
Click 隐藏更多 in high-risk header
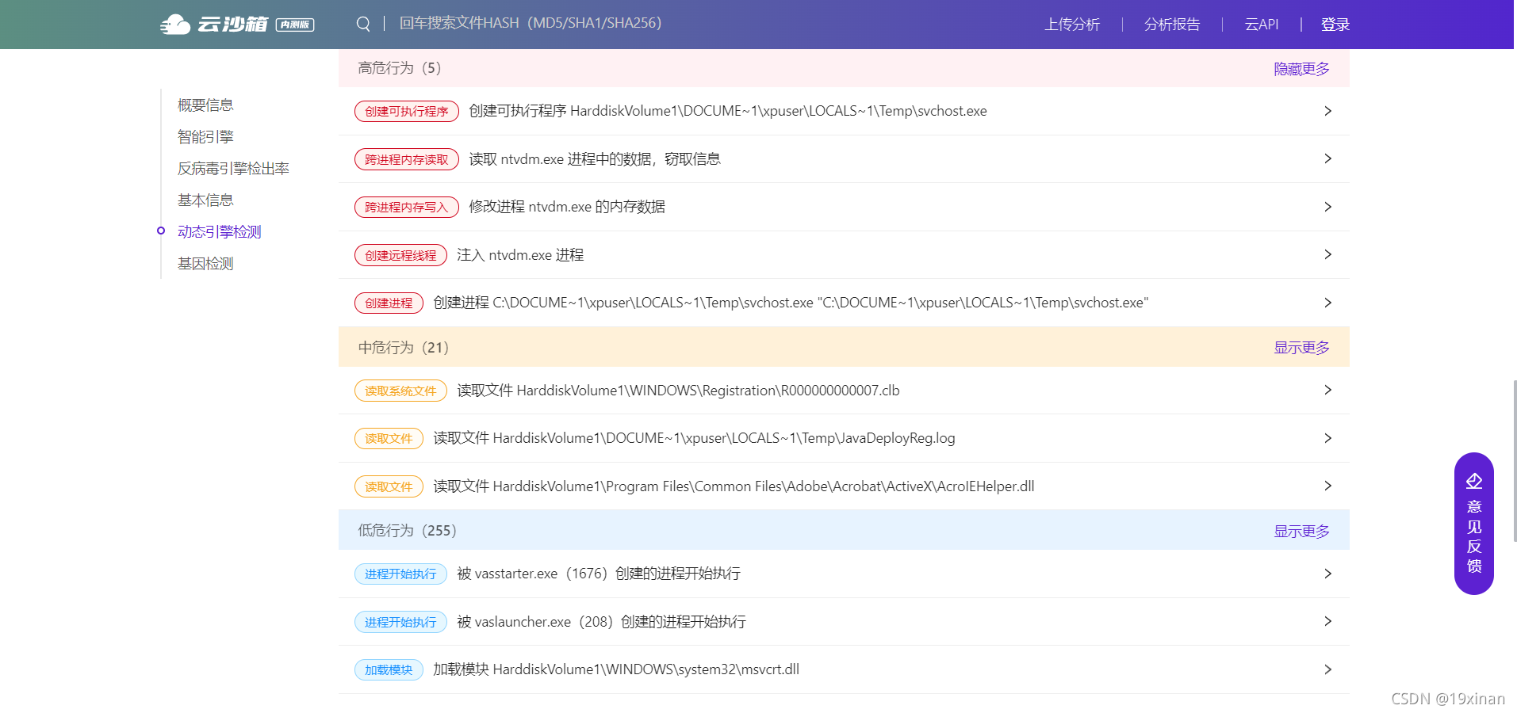(1301, 69)
